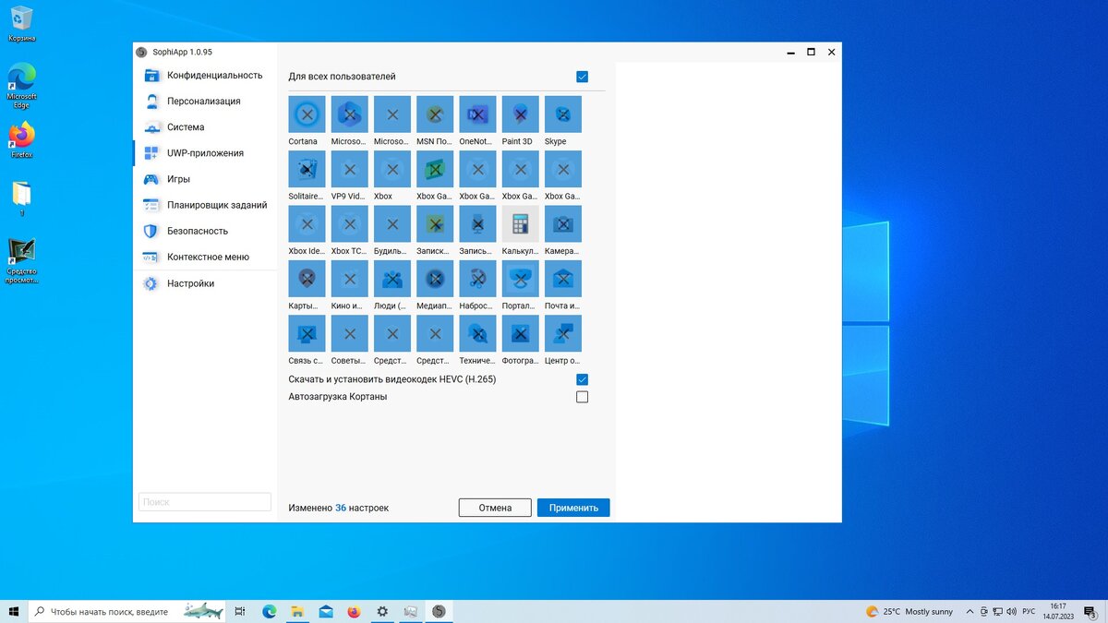Viewport: 1108px width, 623px height.
Task: Select the Будильник app tile
Action: [392, 223]
